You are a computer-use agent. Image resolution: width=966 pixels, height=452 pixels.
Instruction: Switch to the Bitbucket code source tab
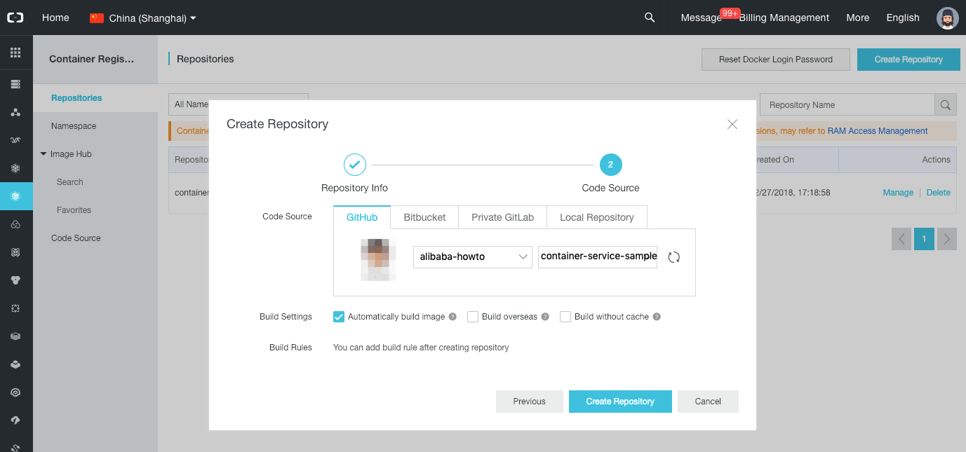tap(424, 217)
